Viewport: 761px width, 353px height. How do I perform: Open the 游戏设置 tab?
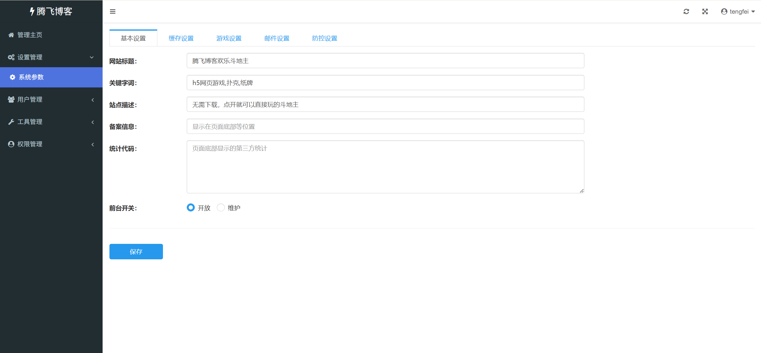pyautogui.click(x=229, y=38)
